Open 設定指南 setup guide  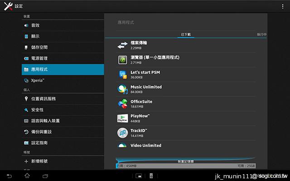[x=63, y=143]
